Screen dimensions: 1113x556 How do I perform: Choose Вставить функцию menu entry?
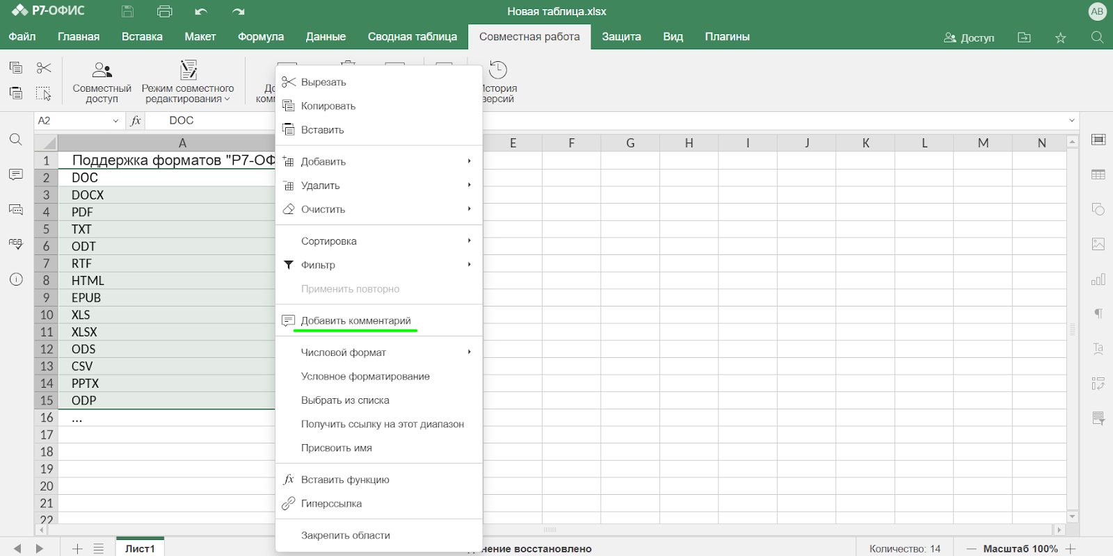[x=379, y=480]
